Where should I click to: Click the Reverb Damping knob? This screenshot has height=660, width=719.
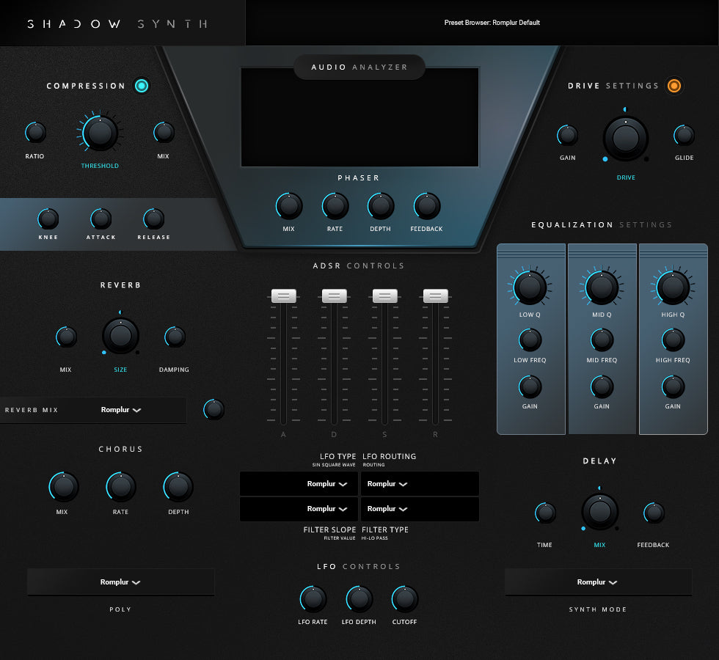tap(175, 337)
